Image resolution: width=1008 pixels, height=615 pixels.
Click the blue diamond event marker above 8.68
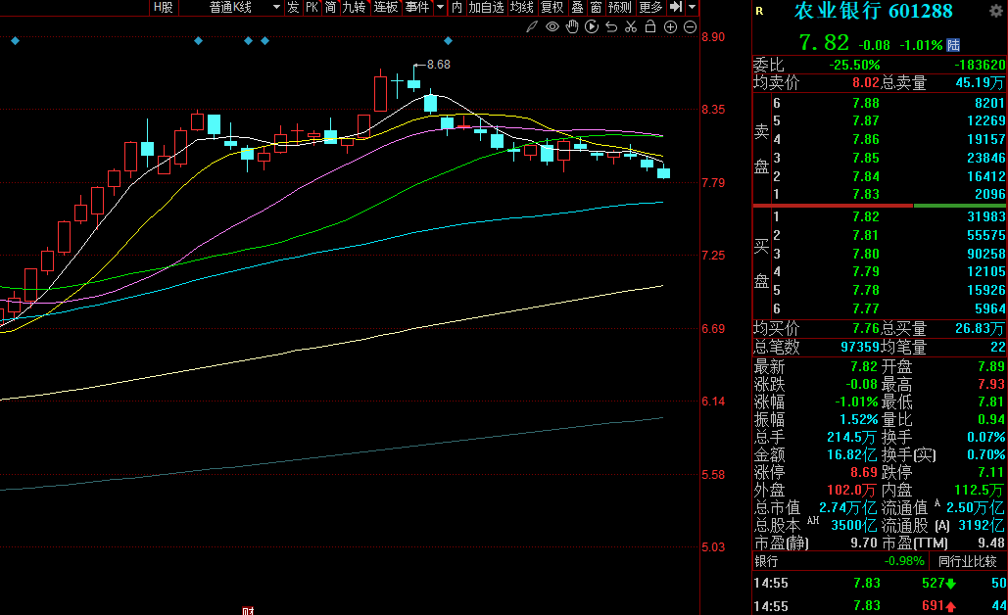(449, 41)
